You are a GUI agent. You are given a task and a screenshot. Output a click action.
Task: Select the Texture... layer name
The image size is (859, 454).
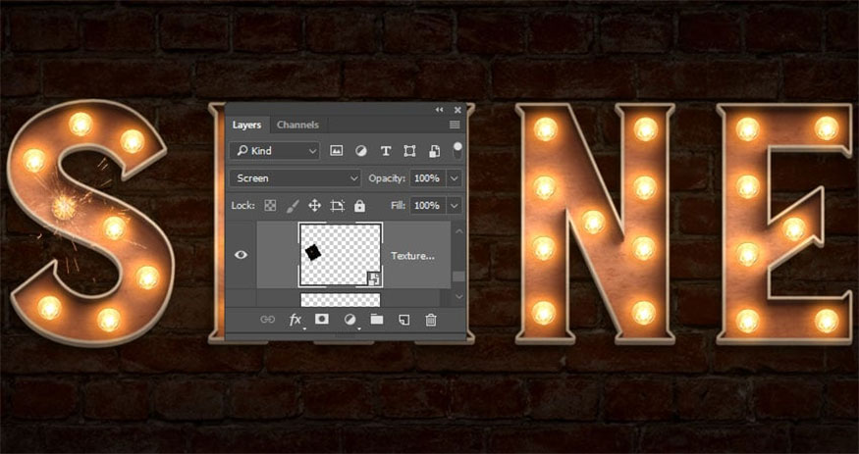coord(412,256)
